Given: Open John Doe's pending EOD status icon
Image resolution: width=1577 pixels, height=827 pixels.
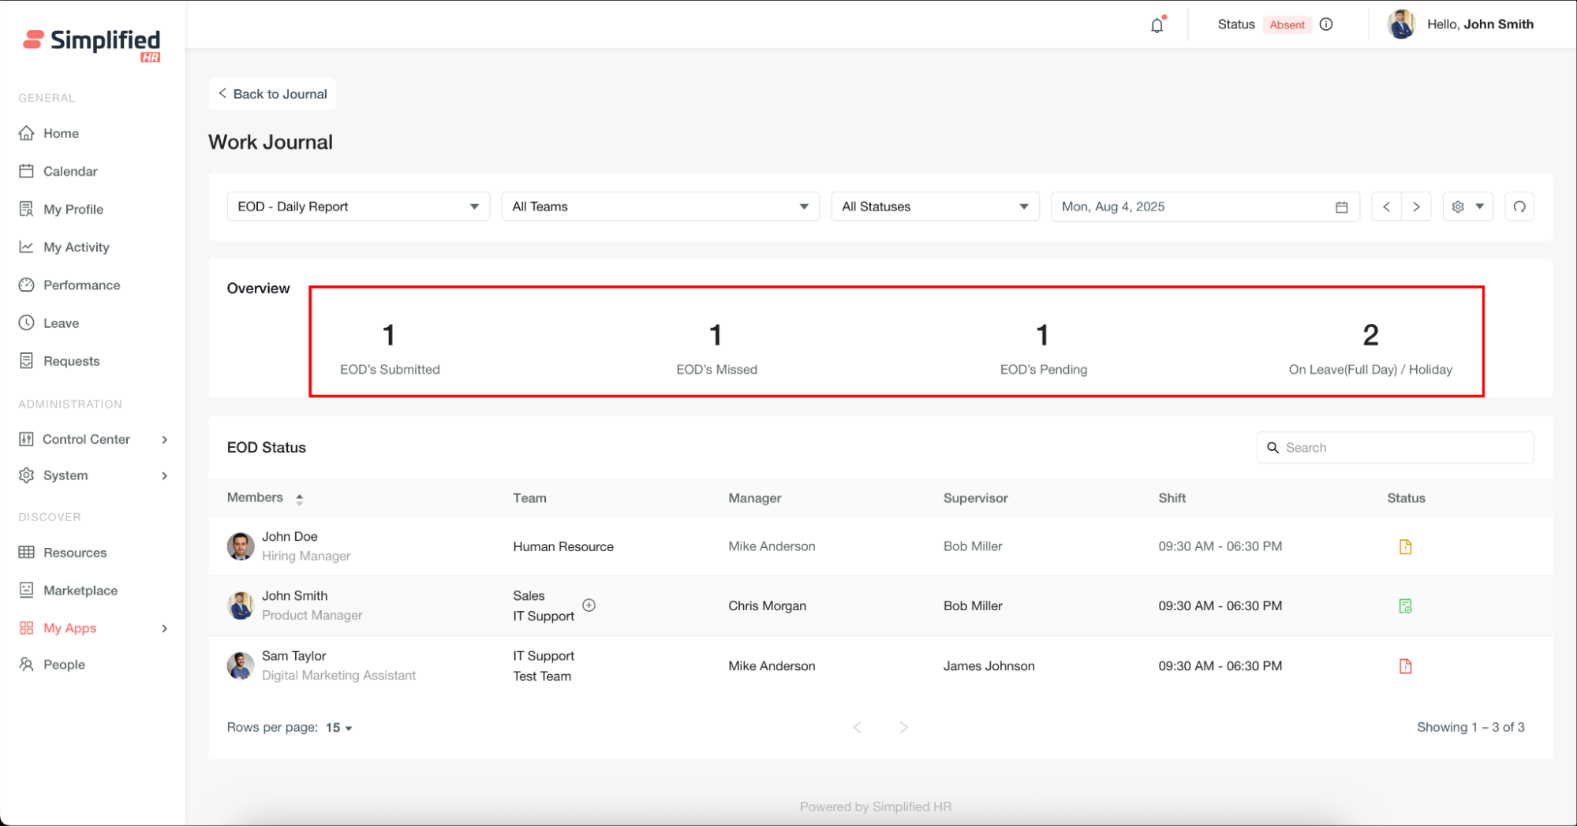Looking at the screenshot, I should [x=1405, y=546].
